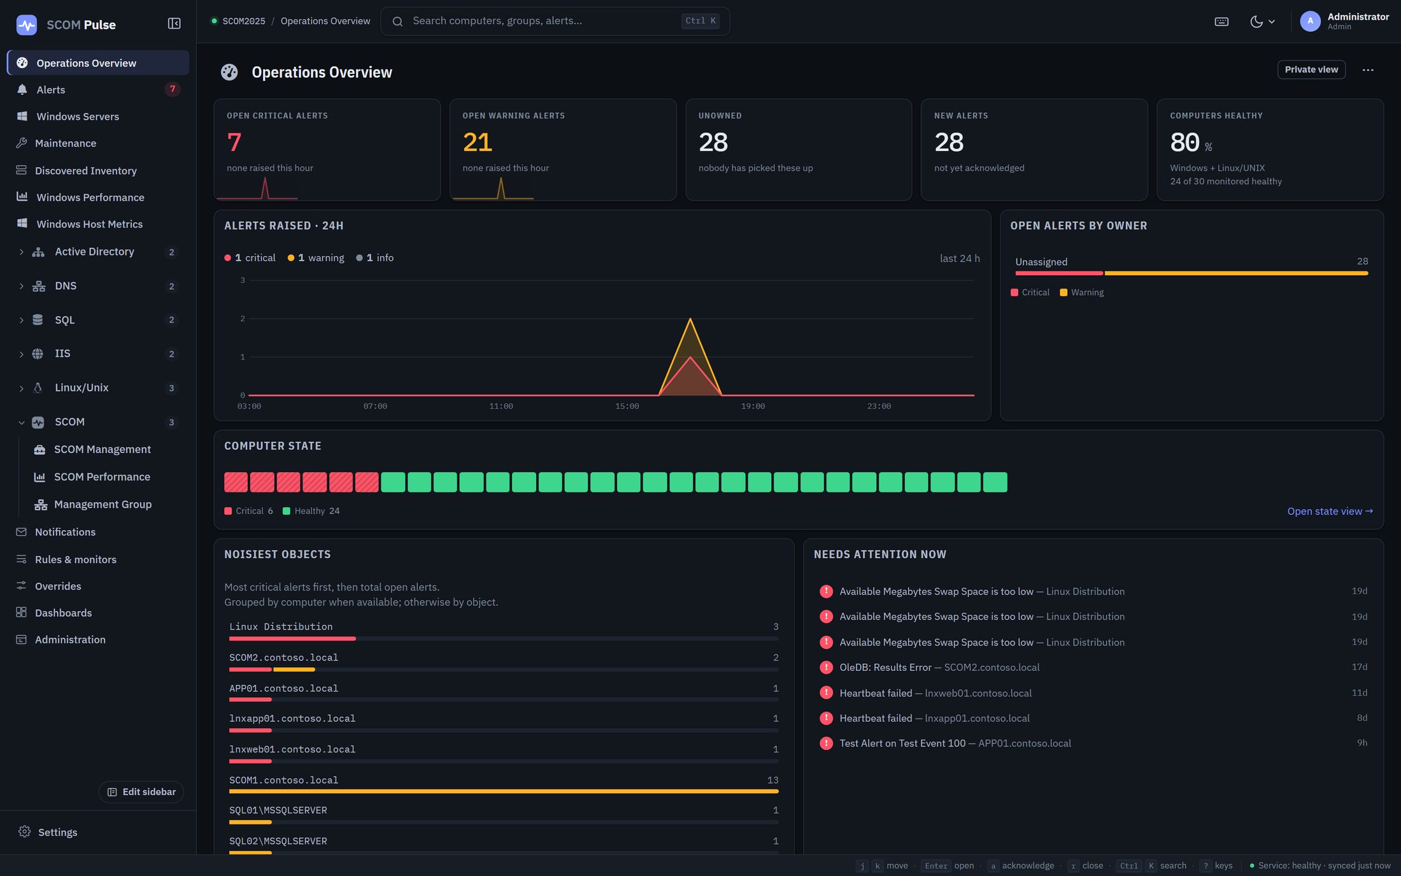Open keyboard shortcuts icon in top bar
This screenshot has height=876, width=1401.
(x=1221, y=22)
